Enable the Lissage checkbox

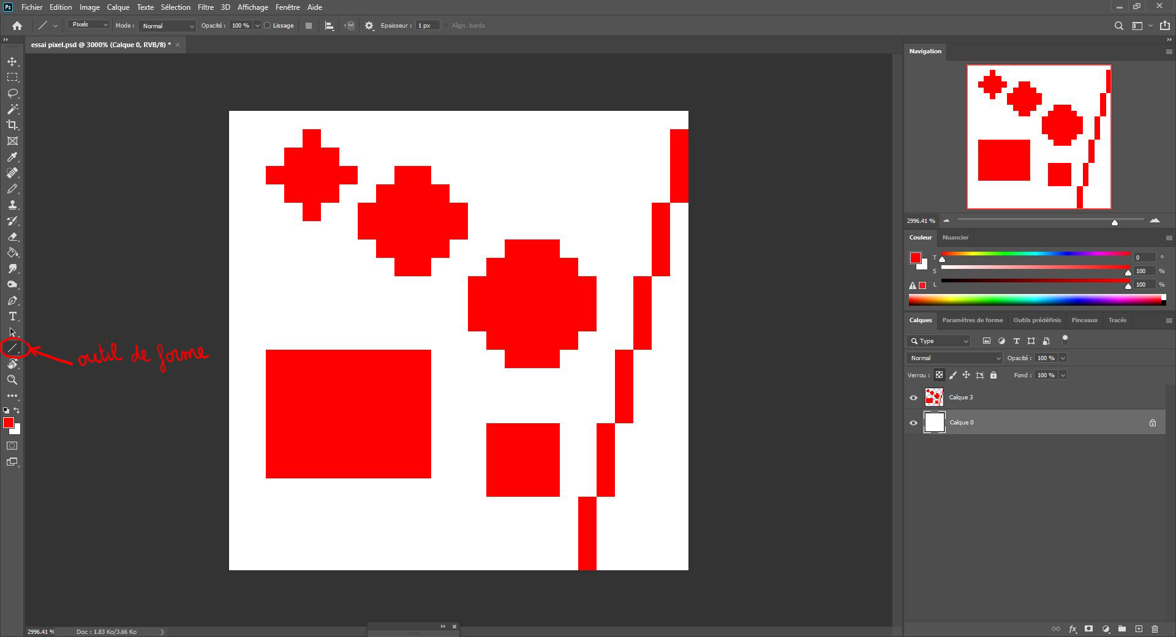click(268, 26)
